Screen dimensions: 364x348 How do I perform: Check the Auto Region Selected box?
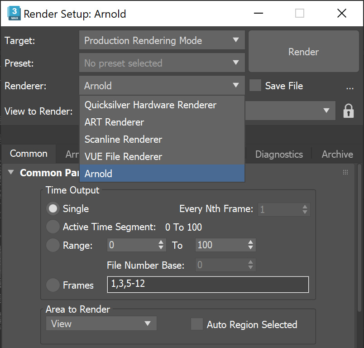(197, 324)
